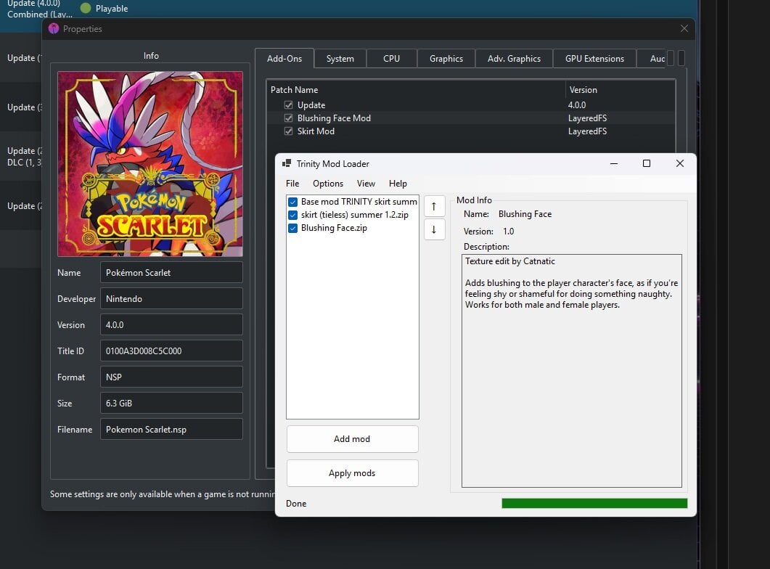Uncheck skirt (tieless) summer 1.2.zip mod
This screenshot has width=770, height=569.
pyautogui.click(x=292, y=215)
